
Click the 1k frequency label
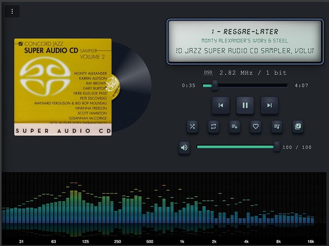(x=182, y=242)
